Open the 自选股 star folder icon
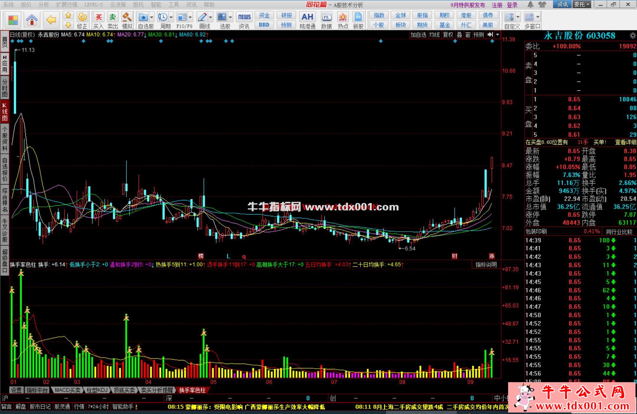 143,17
